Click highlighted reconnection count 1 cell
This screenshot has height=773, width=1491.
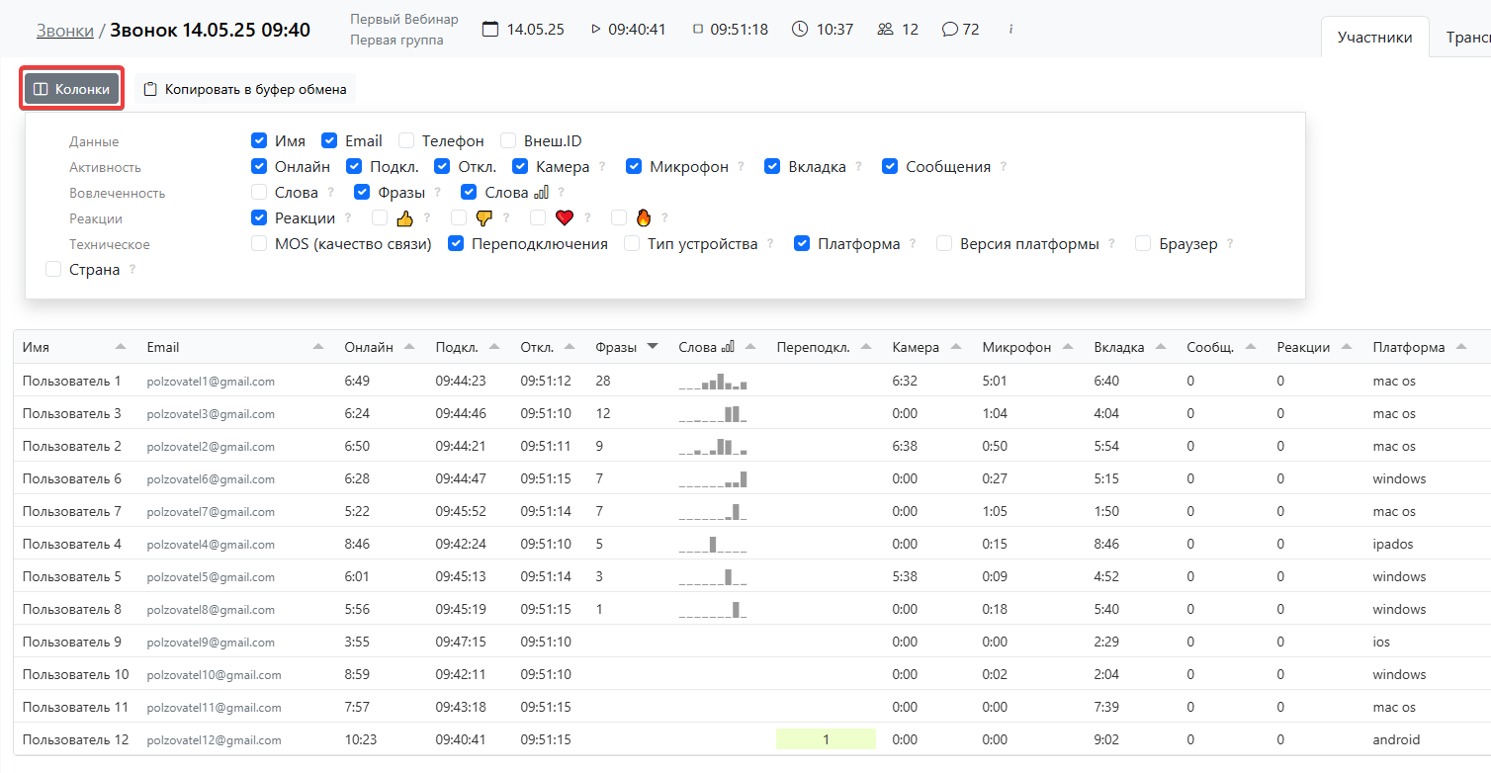coord(826,739)
